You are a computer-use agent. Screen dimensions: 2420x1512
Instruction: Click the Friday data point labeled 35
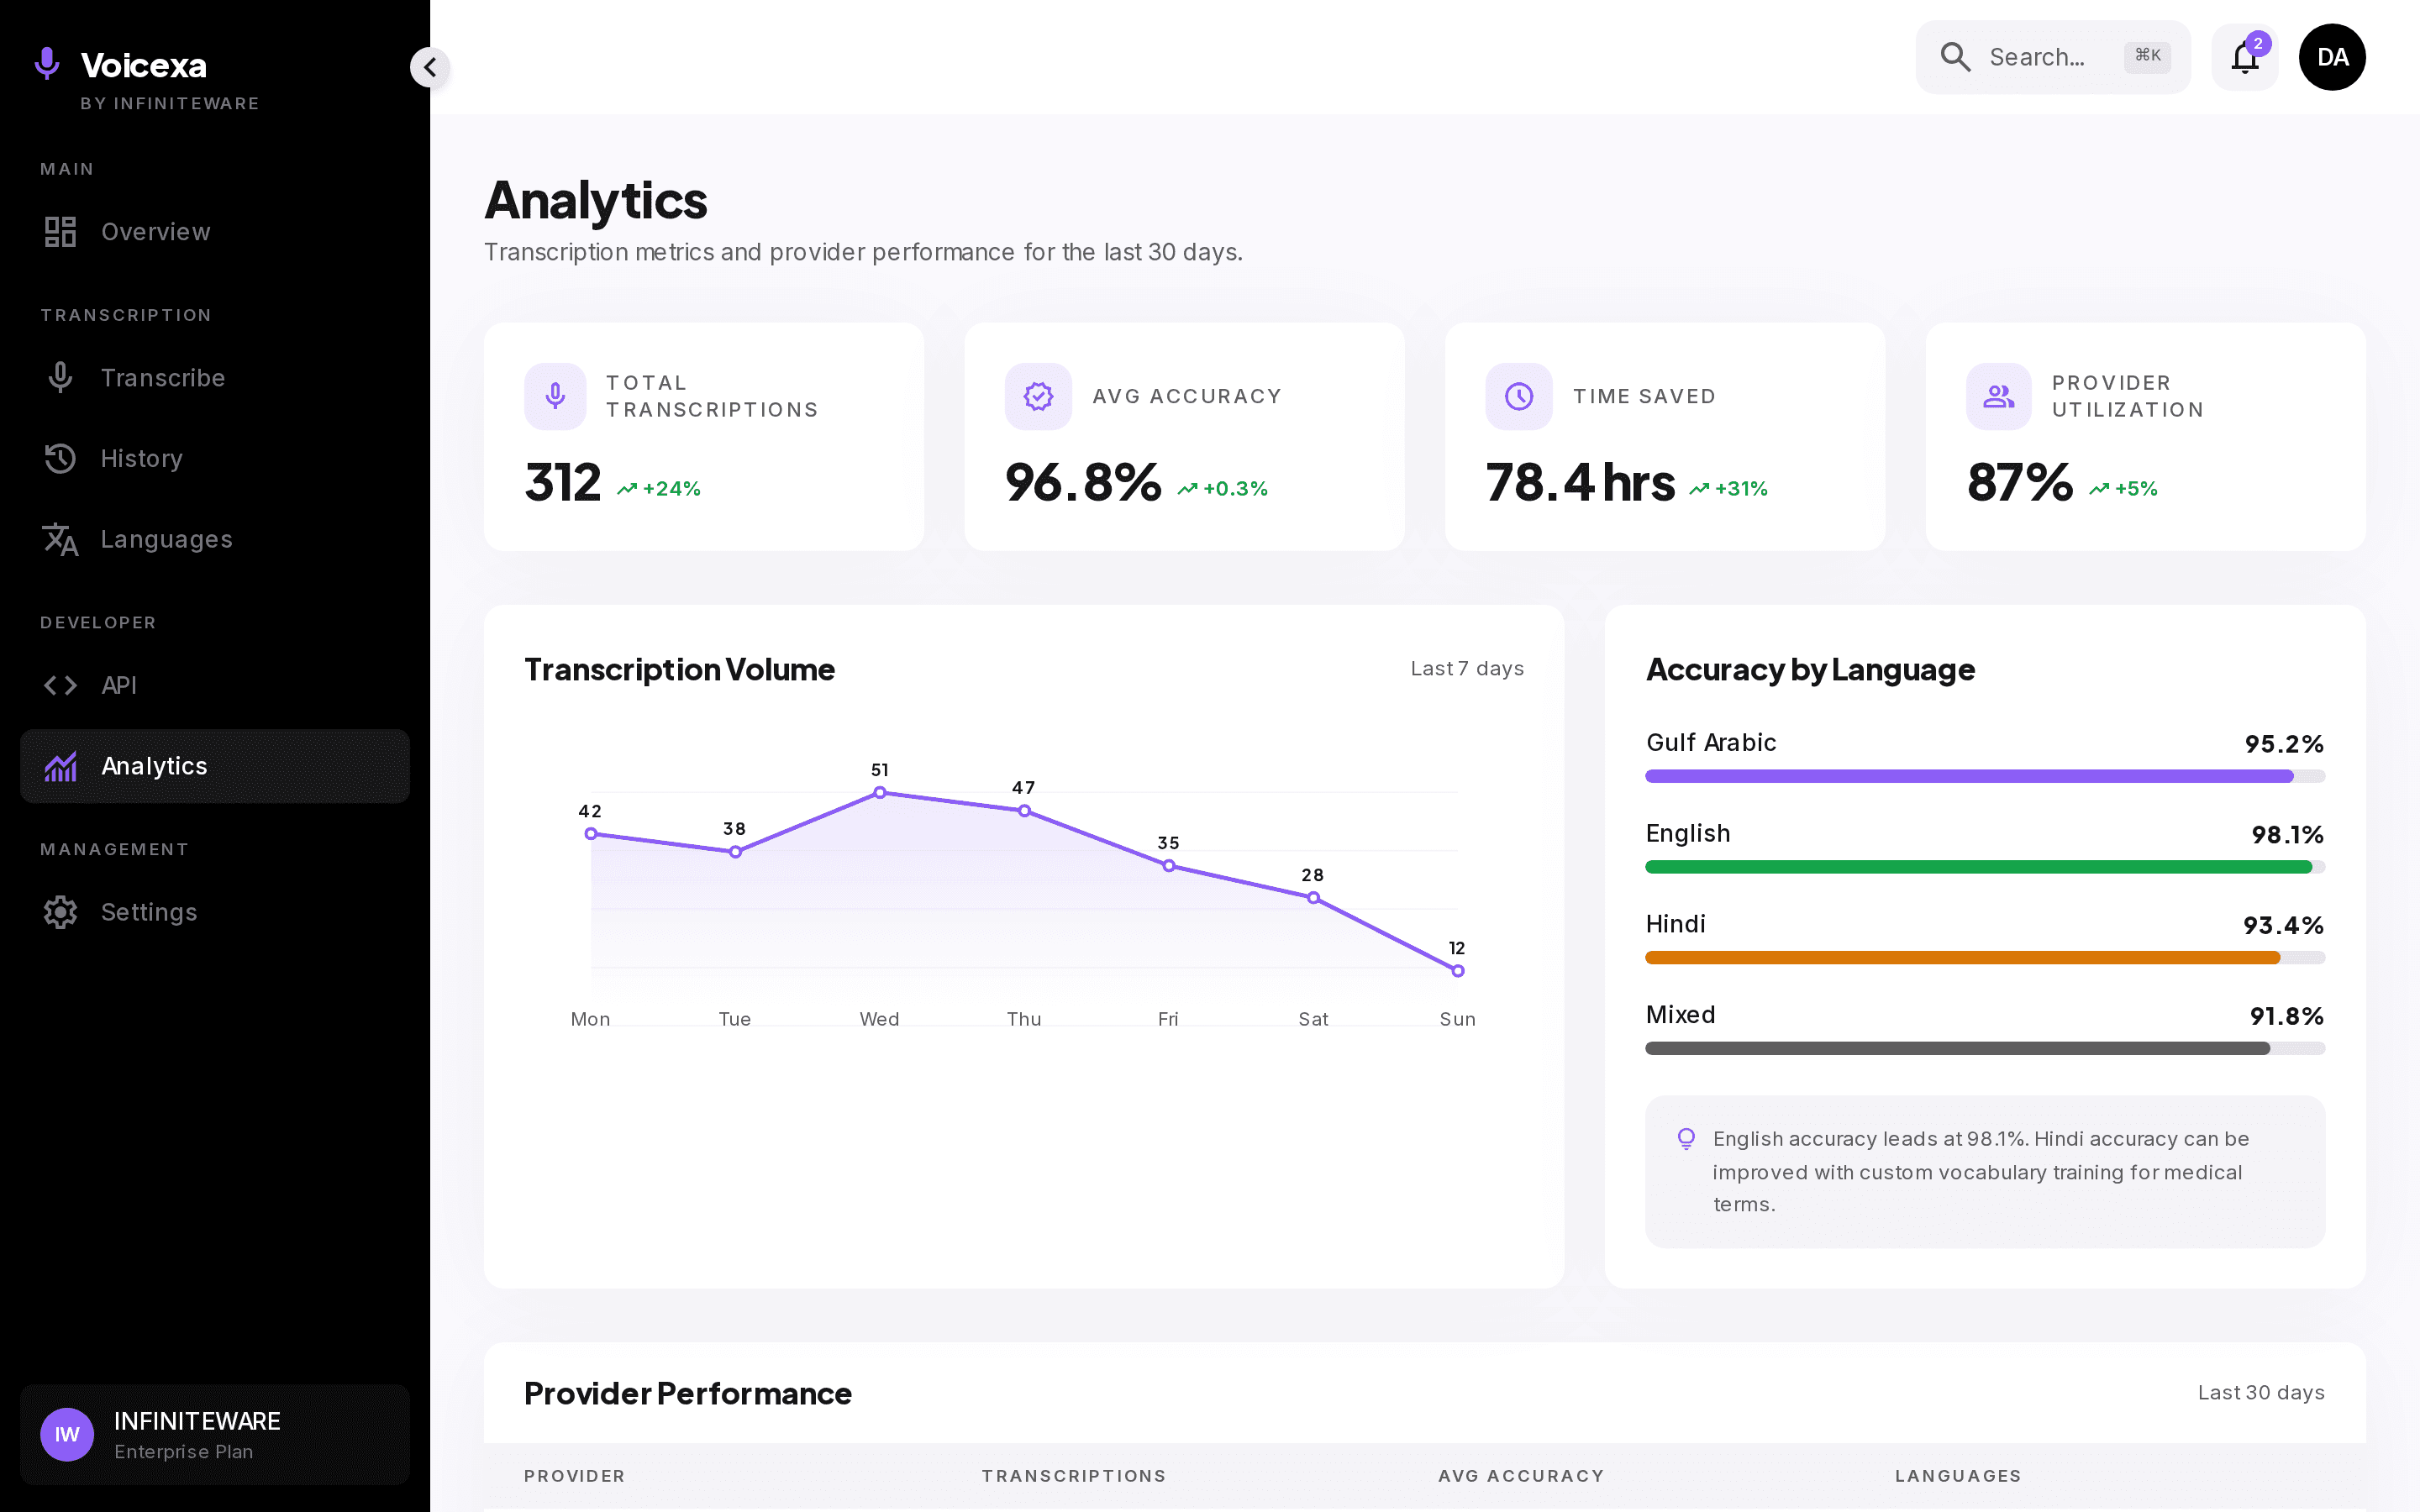(1169, 866)
